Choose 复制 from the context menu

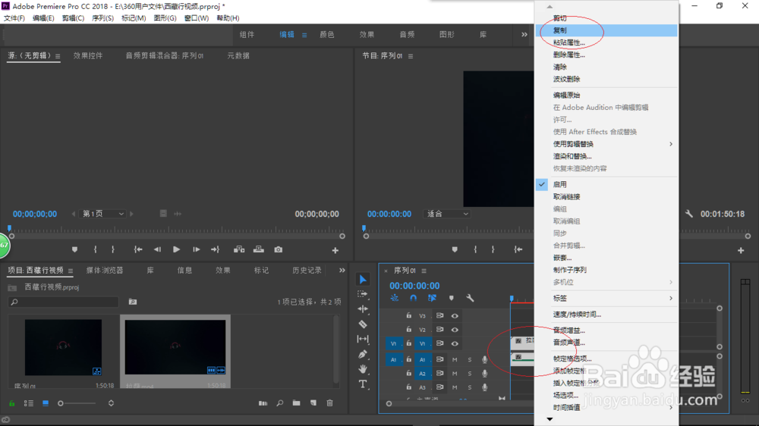606,30
